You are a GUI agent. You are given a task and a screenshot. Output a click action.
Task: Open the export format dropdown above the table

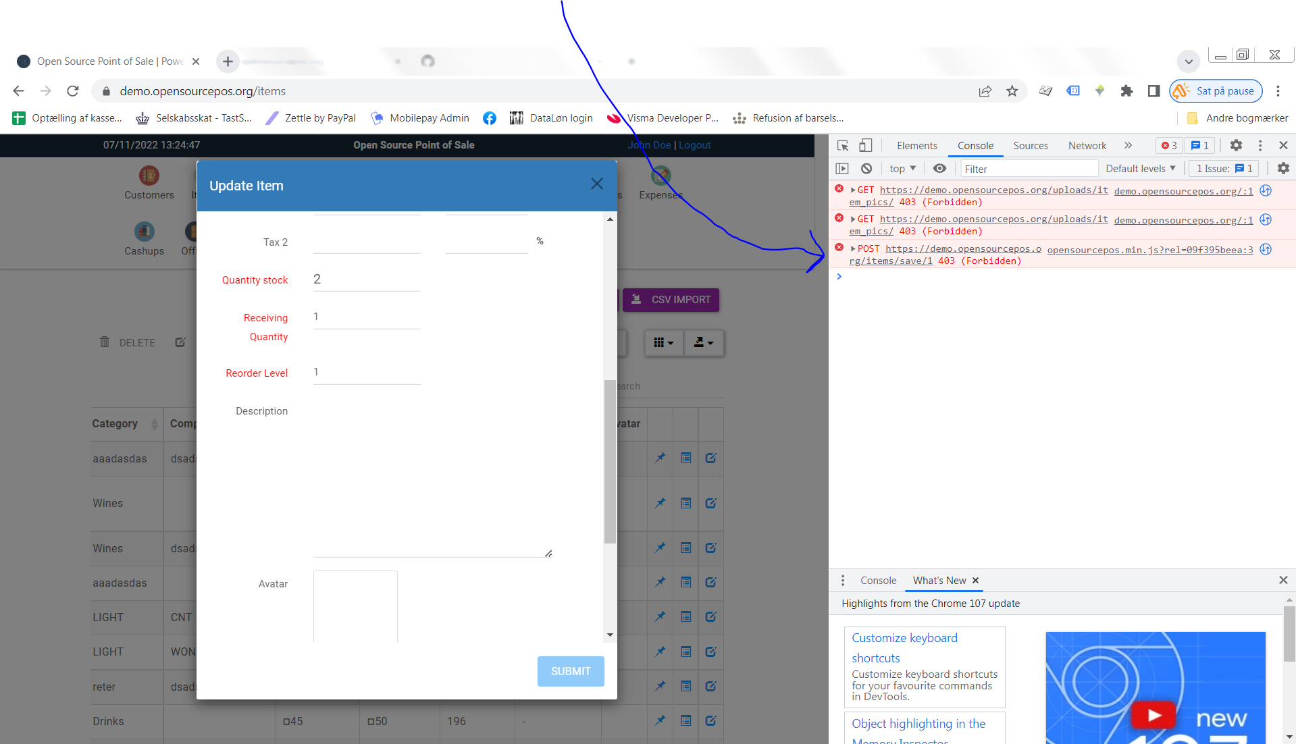pos(703,343)
